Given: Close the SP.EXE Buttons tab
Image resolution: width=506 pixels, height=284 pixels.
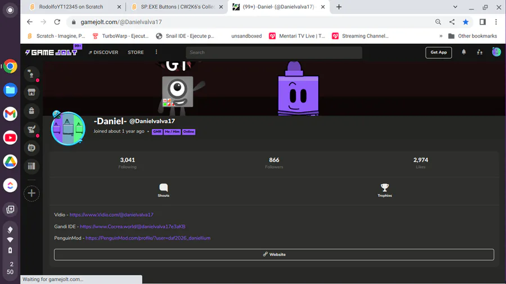Looking at the screenshot, I should [x=221, y=7].
